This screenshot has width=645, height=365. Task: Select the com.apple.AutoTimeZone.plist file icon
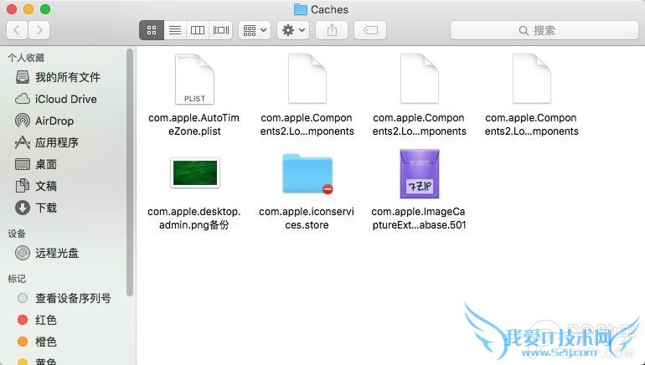pos(194,80)
